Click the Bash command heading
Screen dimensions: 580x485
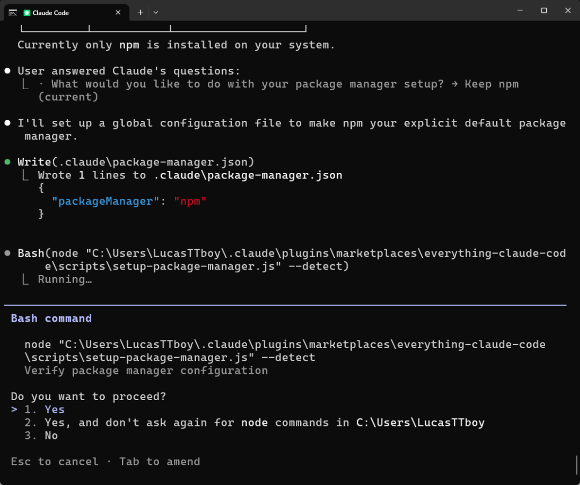click(x=52, y=318)
